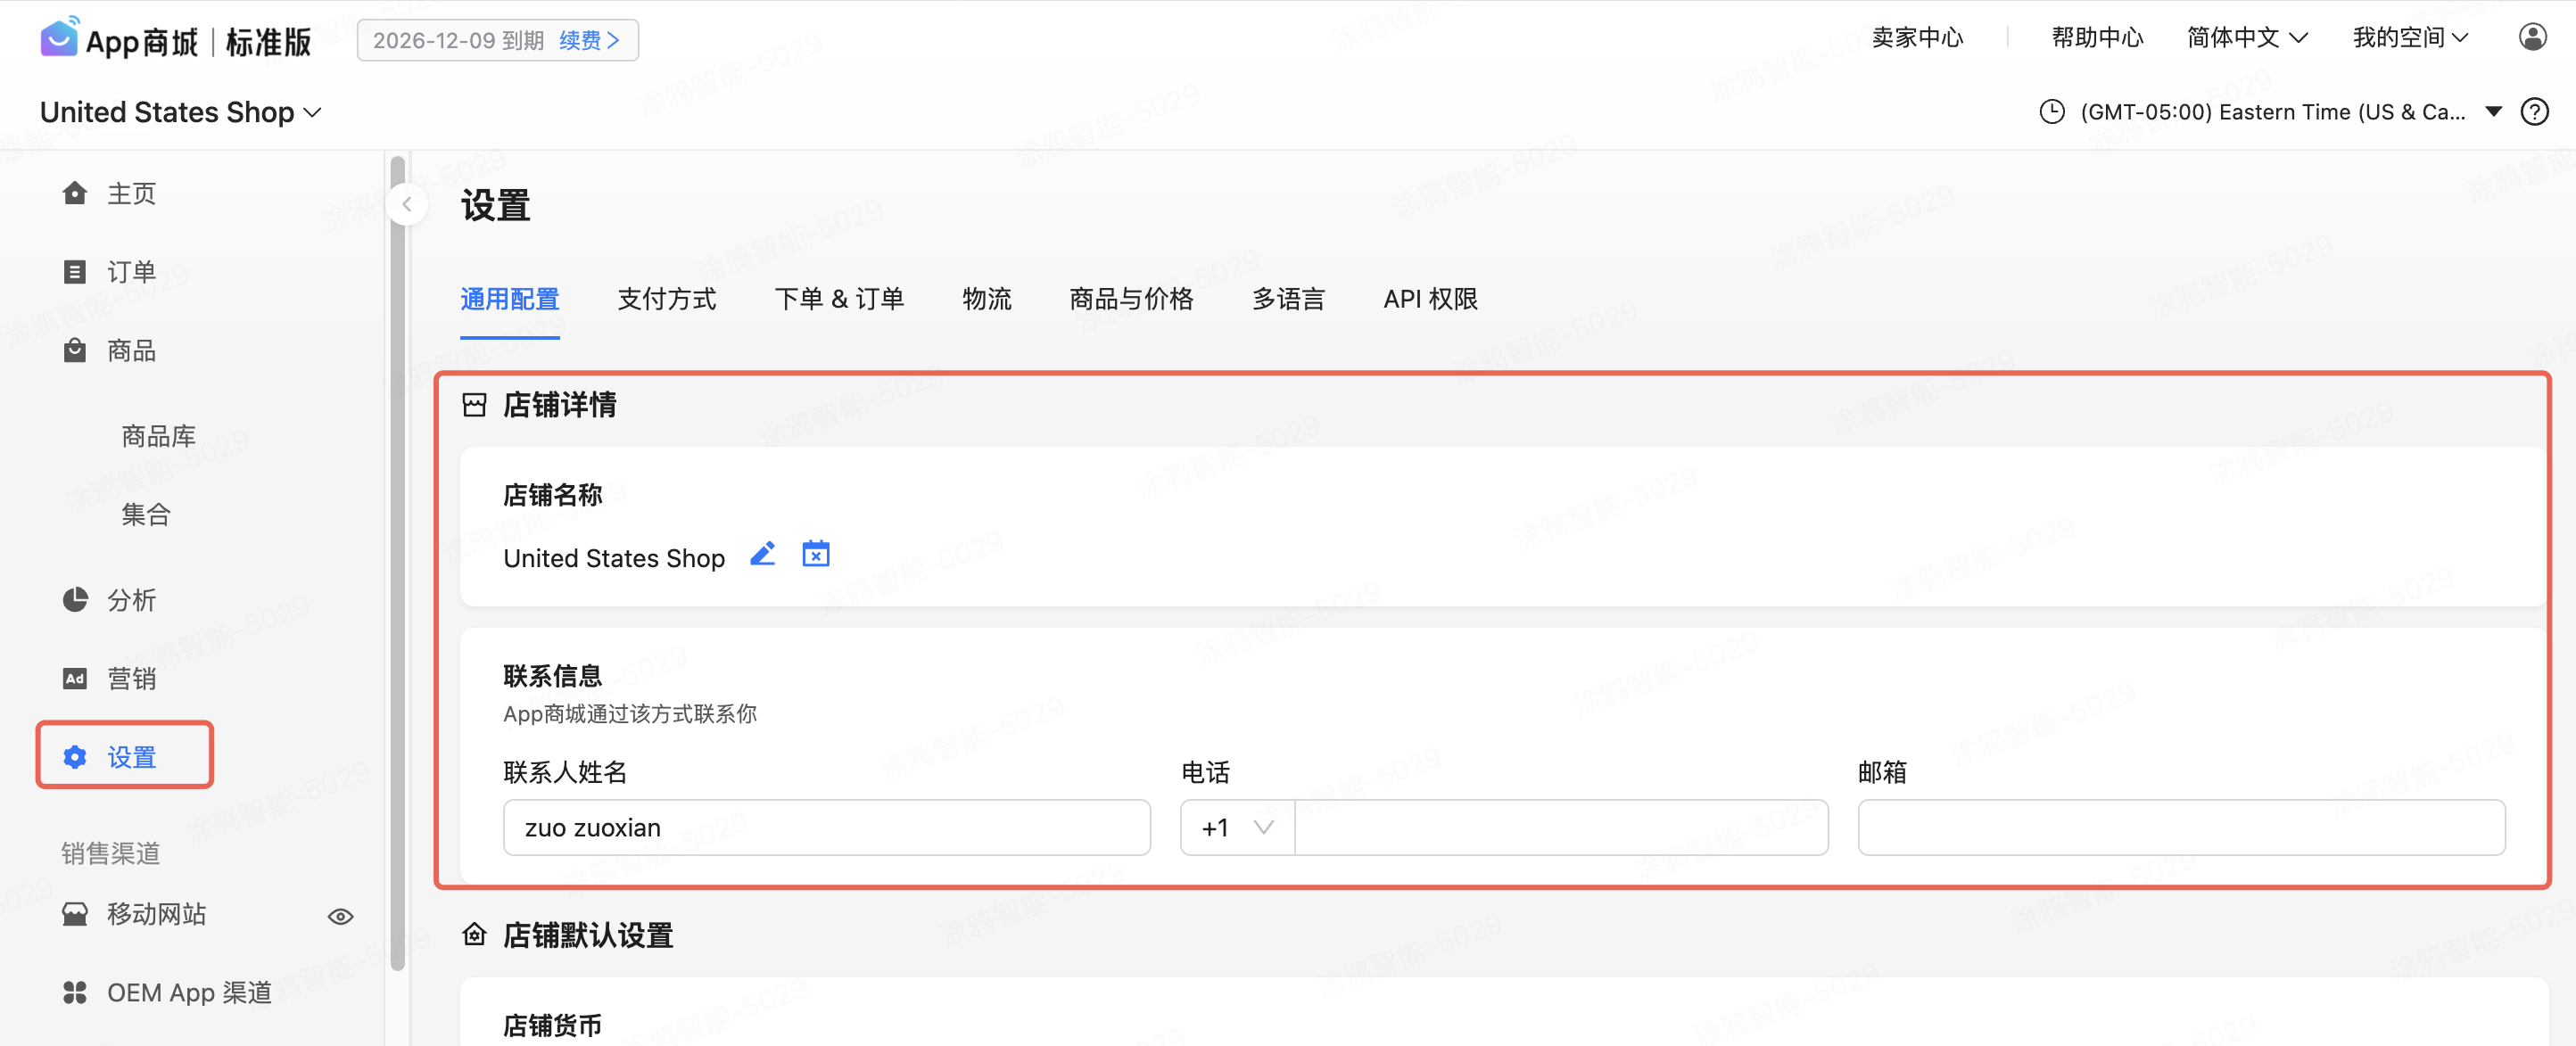Click the pencil edit icon beside shop name
The width and height of the screenshot is (2576, 1046).
click(762, 554)
